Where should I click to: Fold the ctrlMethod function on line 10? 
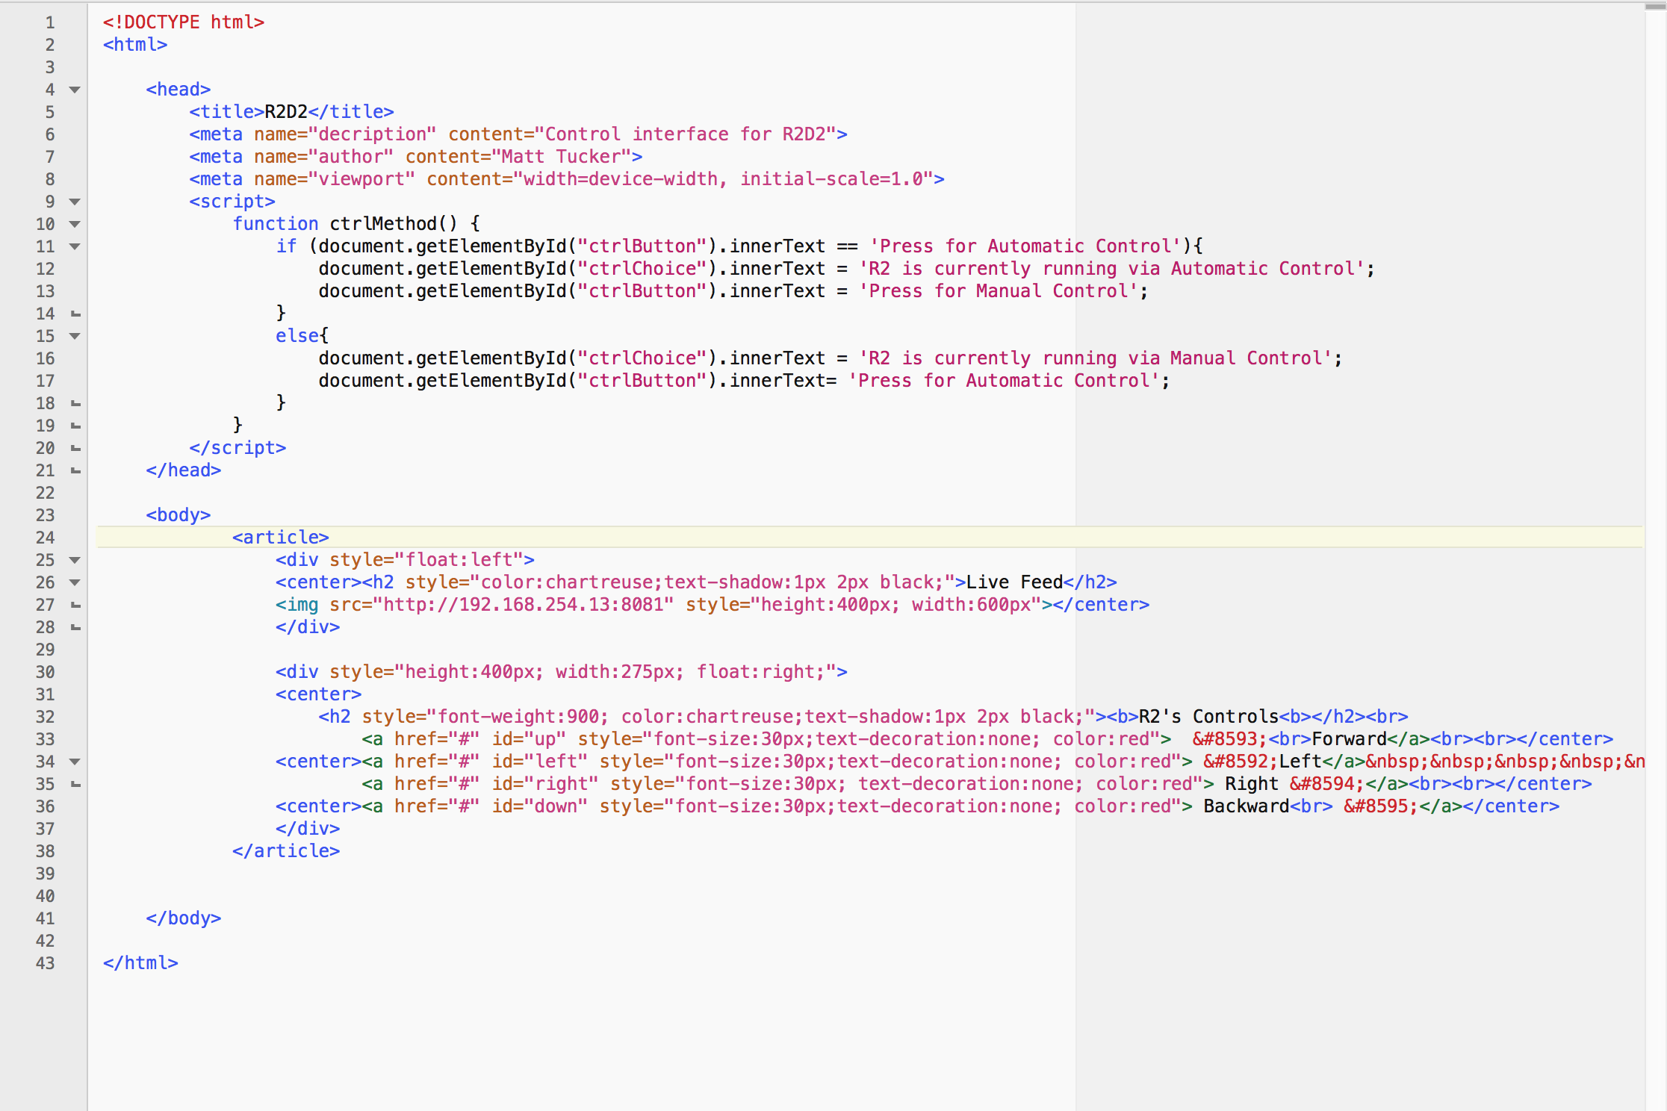pos(75,224)
